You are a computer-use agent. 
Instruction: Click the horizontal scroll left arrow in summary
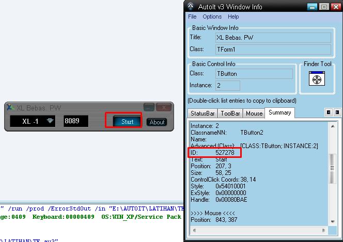tap(194, 230)
